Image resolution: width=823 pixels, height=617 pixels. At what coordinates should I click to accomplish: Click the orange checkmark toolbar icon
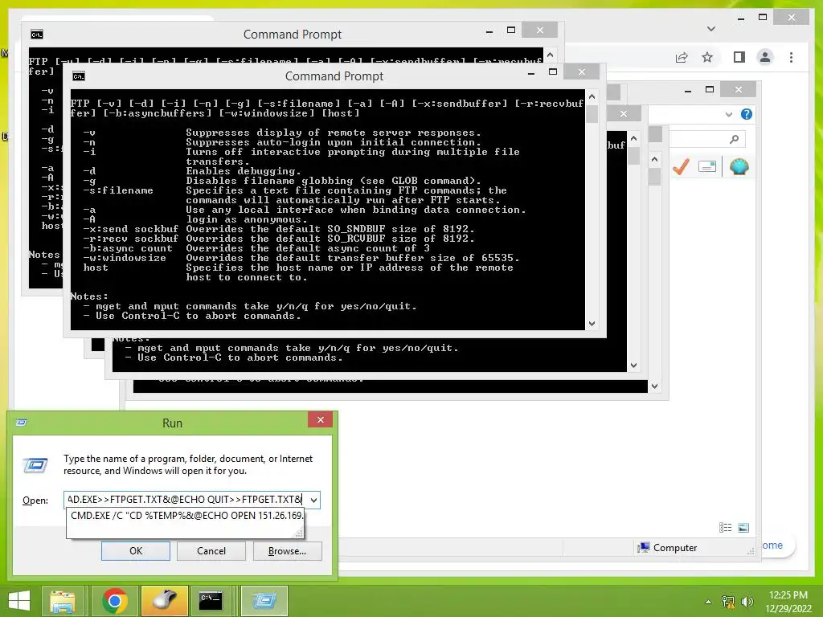681,167
